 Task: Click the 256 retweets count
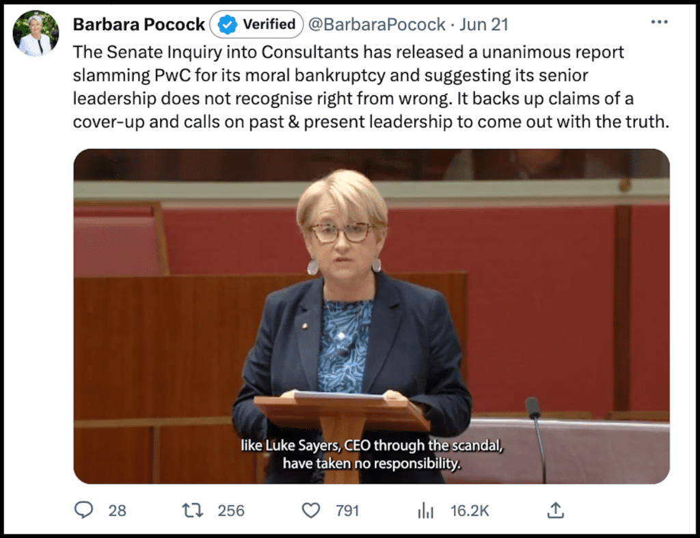231,511
